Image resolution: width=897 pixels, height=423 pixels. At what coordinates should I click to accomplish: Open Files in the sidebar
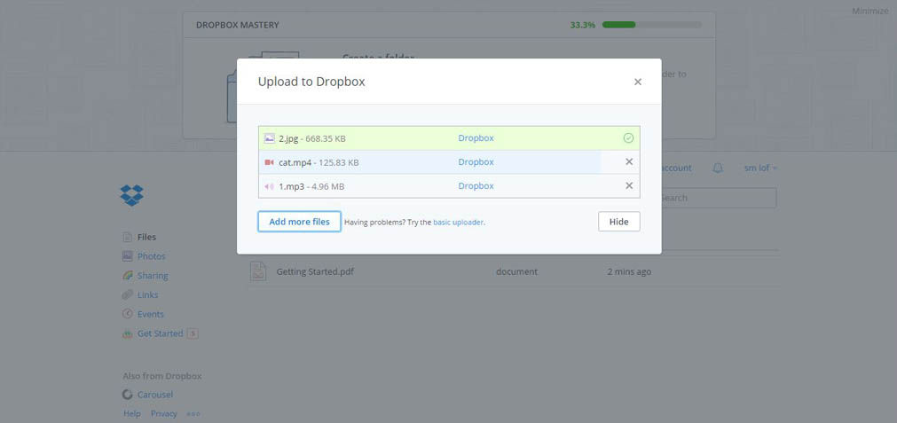(x=146, y=237)
